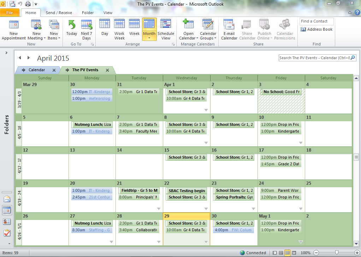
Task: Jump to Today in calendar
Action: [x=72, y=28]
